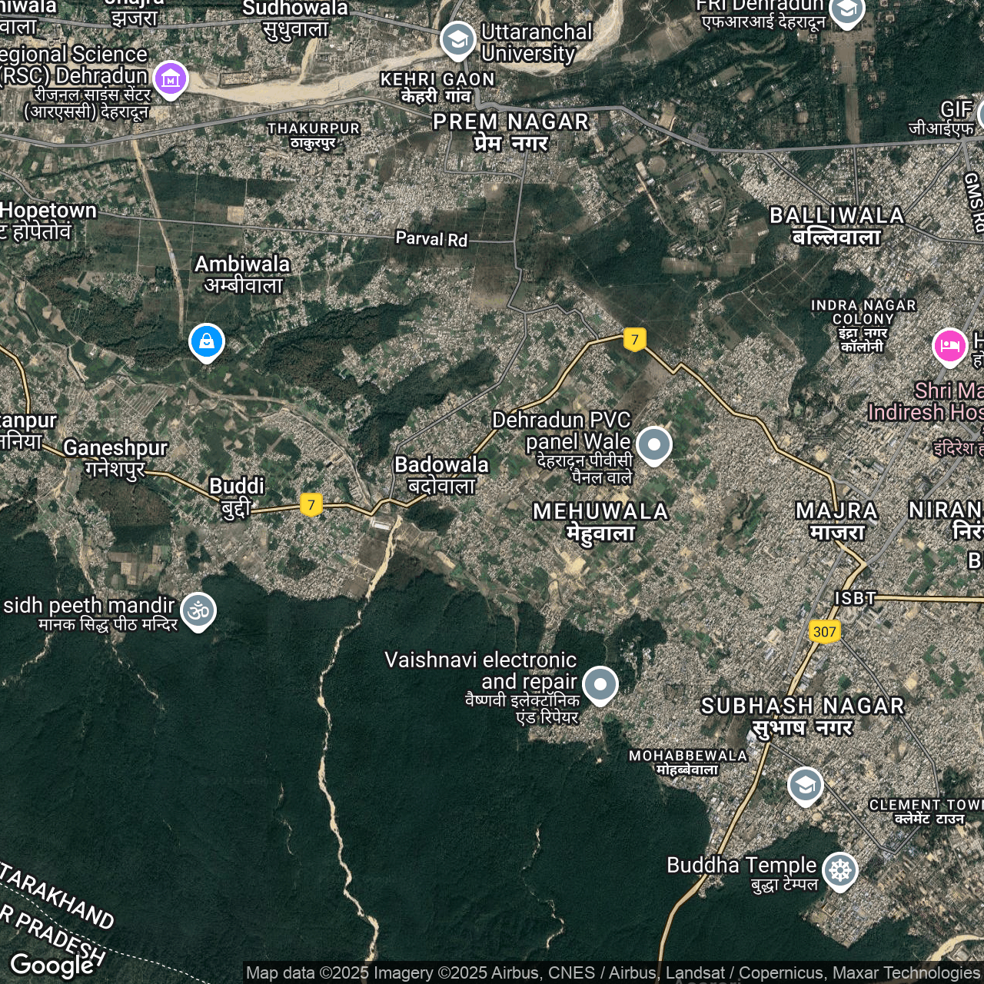Click the highway 307 shield
Image resolution: width=984 pixels, height=984 pixels.
pyautogui.click(x=824, y=632)
